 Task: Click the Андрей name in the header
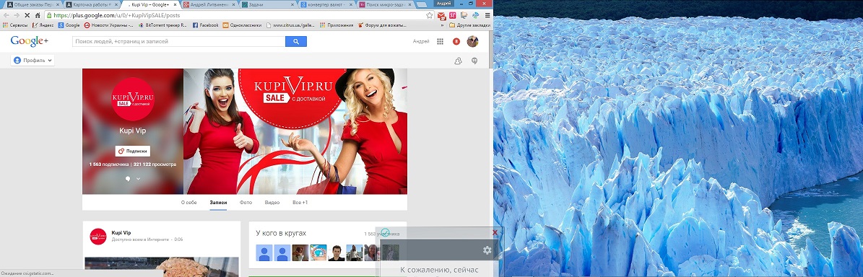coord(421,41)
